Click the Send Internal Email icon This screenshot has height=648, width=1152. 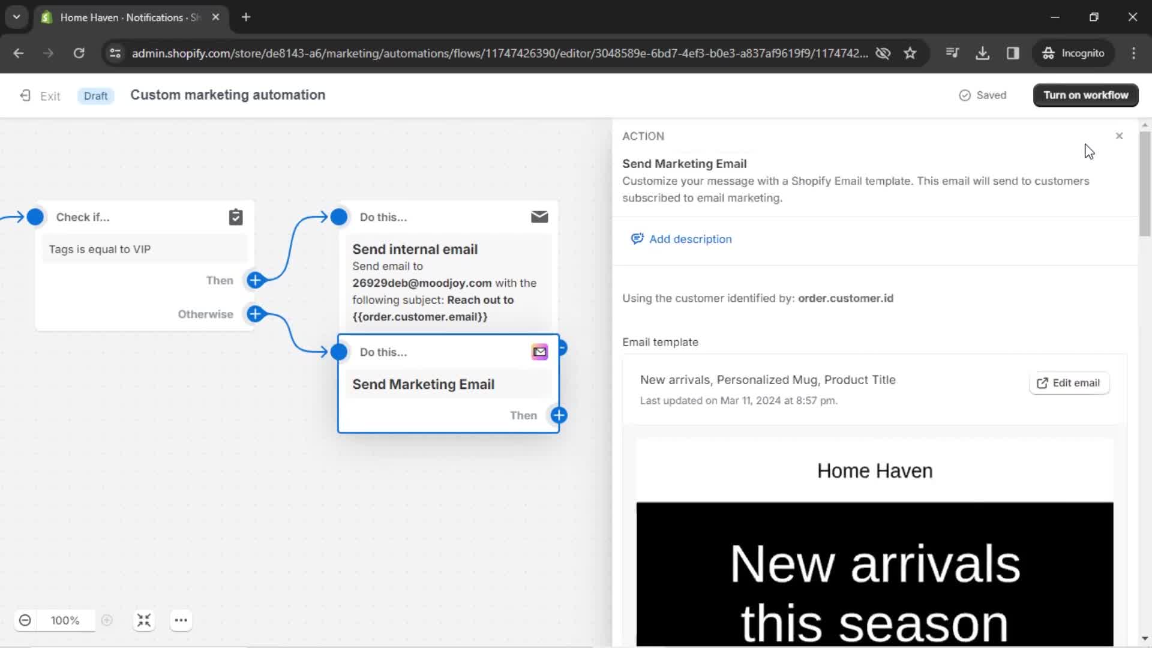click(x=539, y=217)
